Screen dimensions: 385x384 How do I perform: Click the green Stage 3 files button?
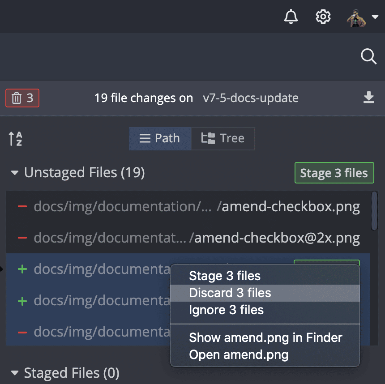334,173
